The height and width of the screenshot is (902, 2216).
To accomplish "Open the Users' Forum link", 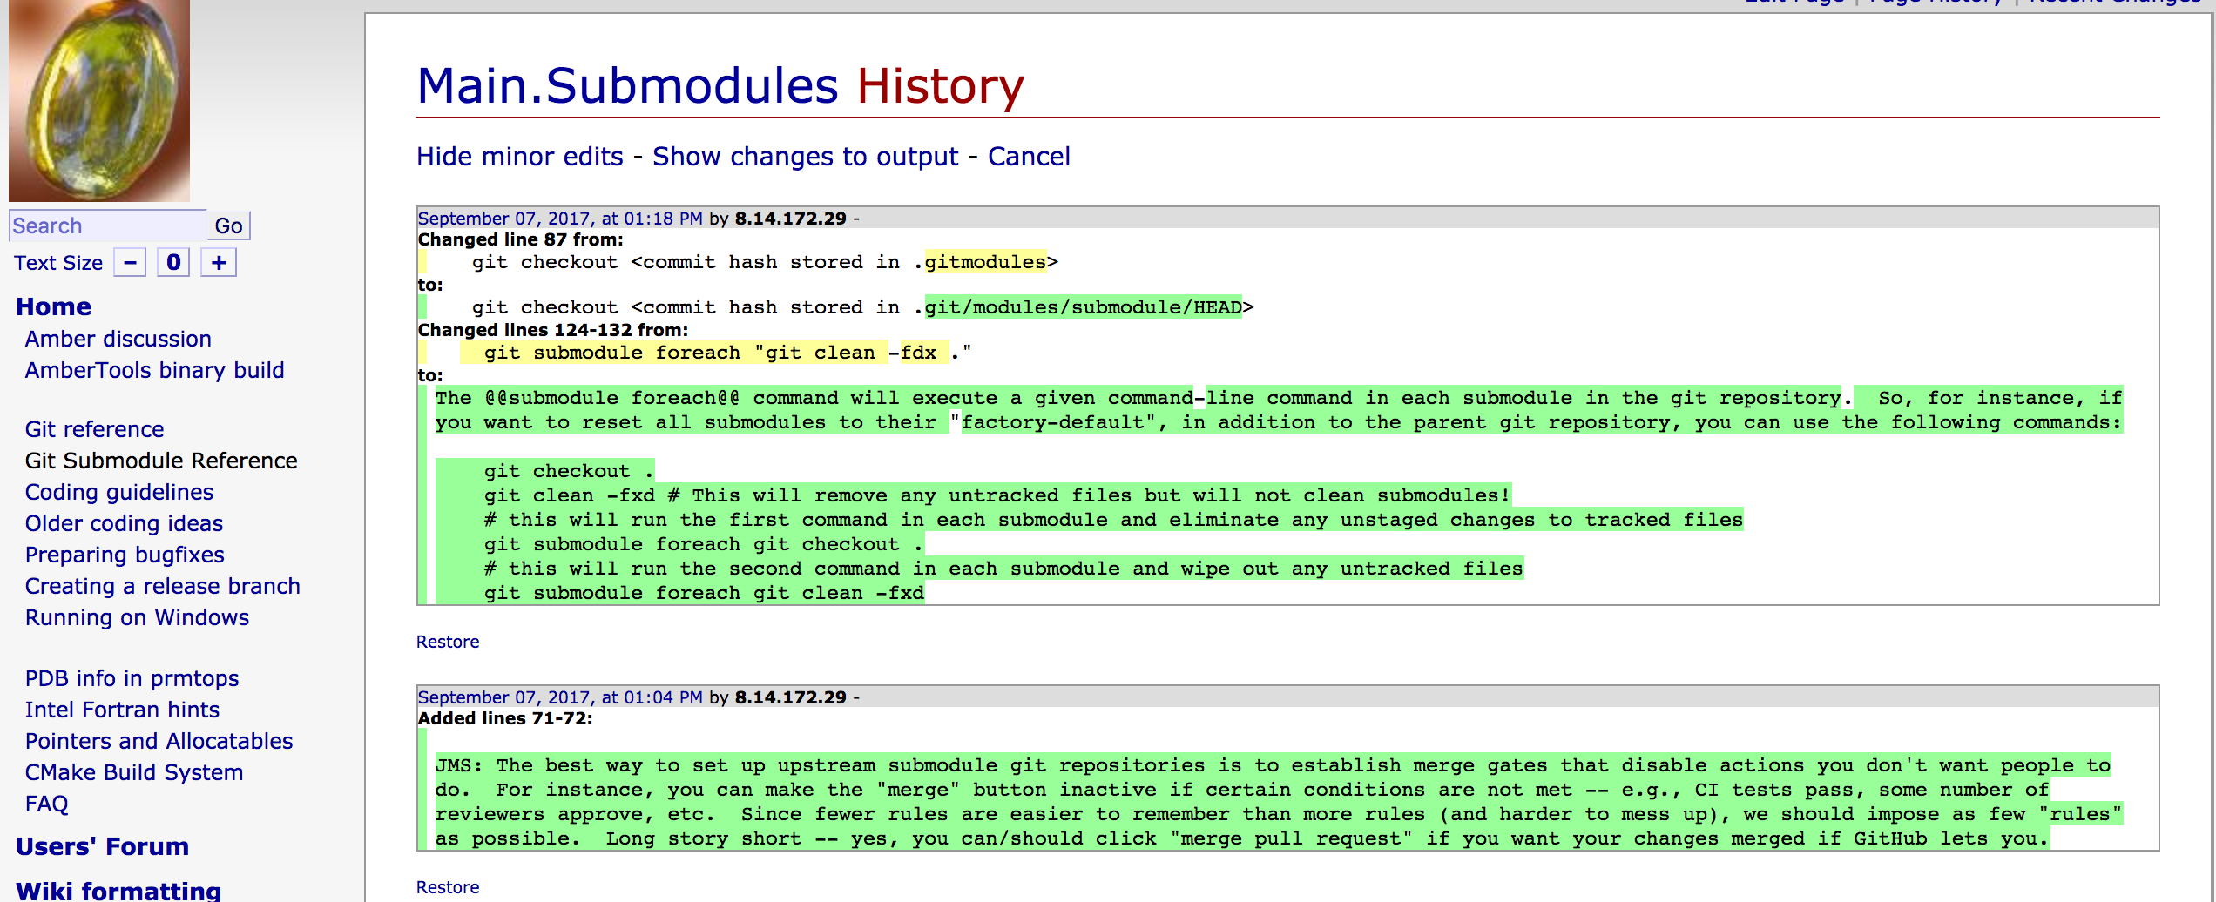I will 102,846.
